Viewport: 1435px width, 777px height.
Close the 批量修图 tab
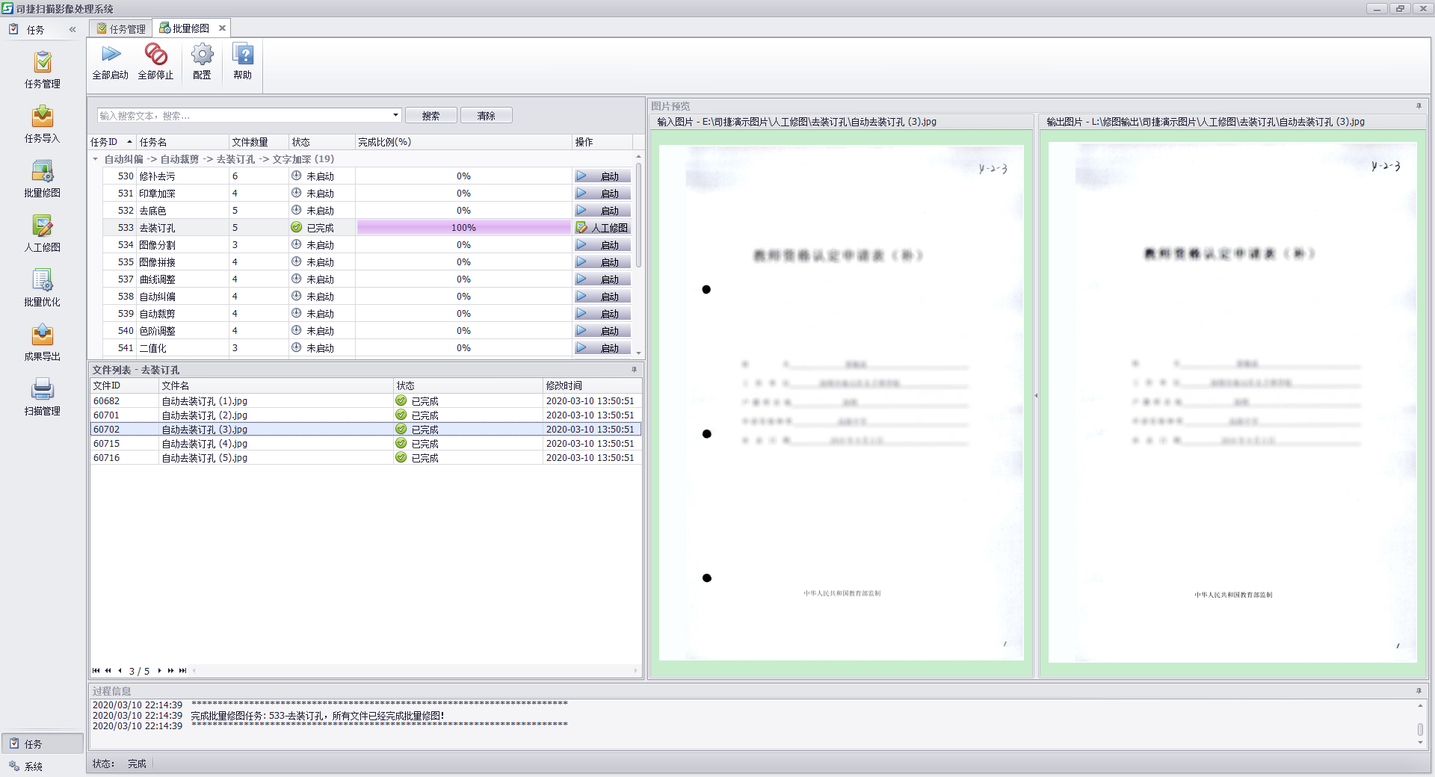222,28
